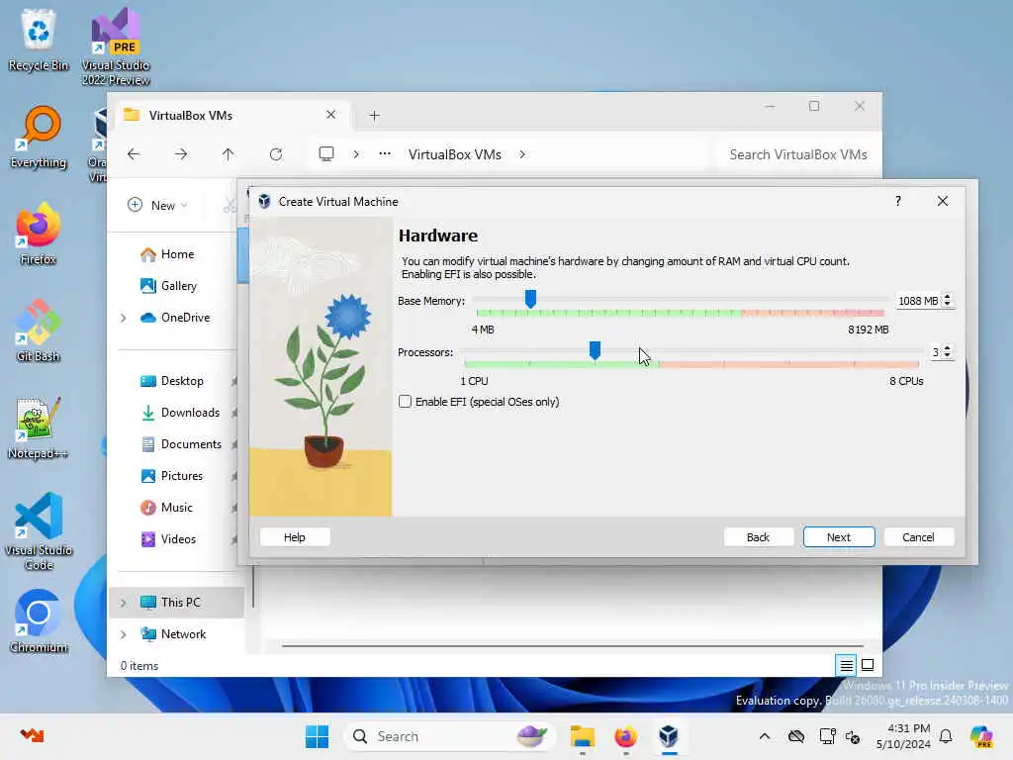Screen dimensions: 1013x760
Task: Decrease Base Memory with the spinner down arrow
Action: pyautogui.click(x=947, y=304)
